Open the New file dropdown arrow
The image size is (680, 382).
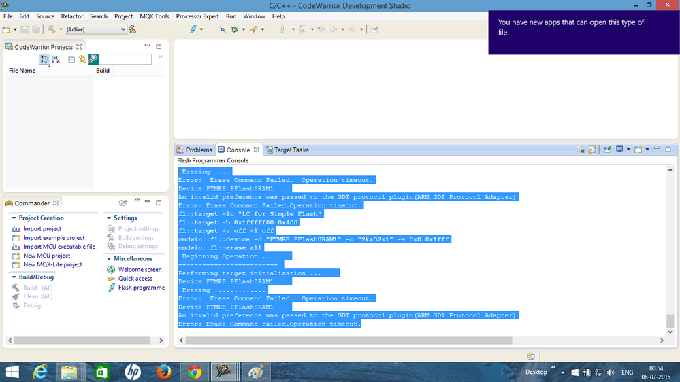[15, 29]
